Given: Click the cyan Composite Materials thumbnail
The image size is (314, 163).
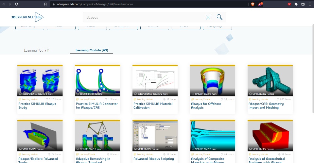Looking at the screenshot, I should (x=213, y=136).
